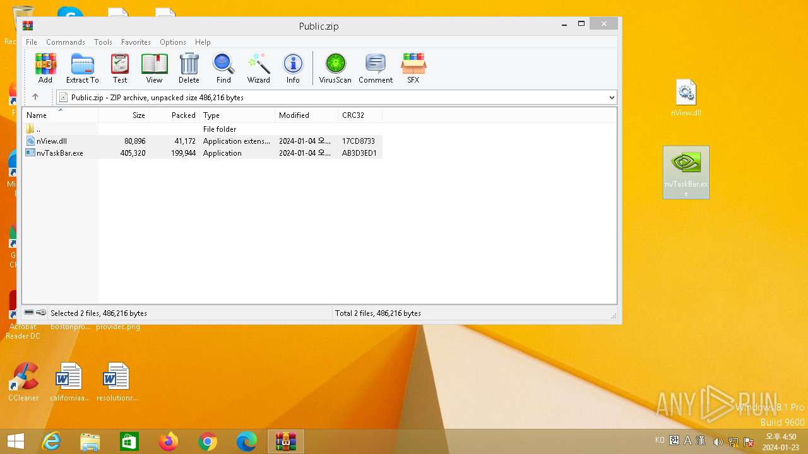Click the KO language indicator
This screenshot has height=454, width=808.
pyautogui.click(x=660, y=440)
